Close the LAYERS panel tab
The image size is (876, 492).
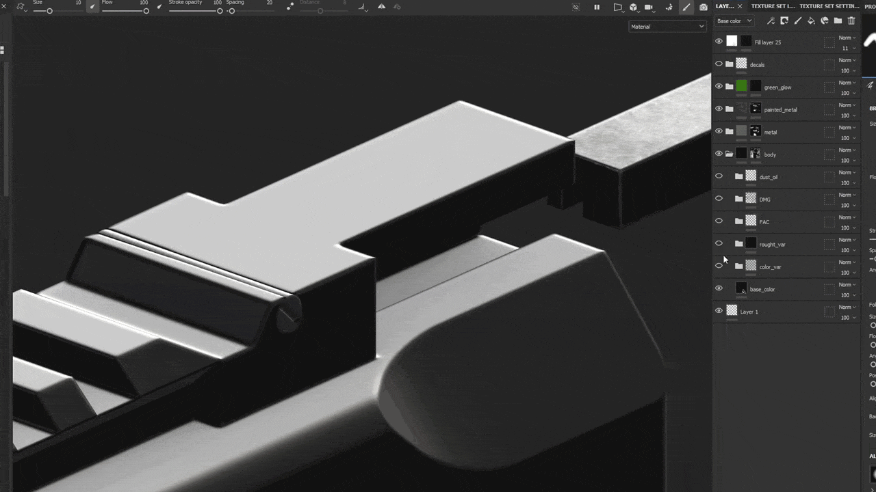point(740,6)
